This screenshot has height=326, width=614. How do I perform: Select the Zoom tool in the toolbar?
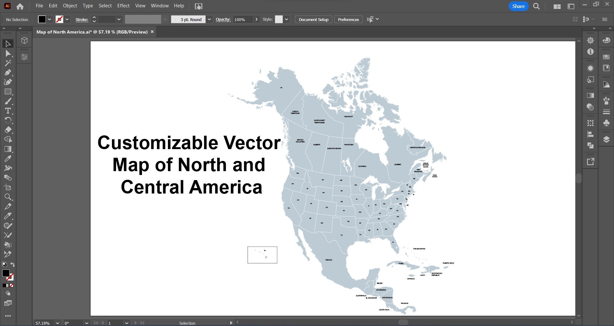coord(8,197)
